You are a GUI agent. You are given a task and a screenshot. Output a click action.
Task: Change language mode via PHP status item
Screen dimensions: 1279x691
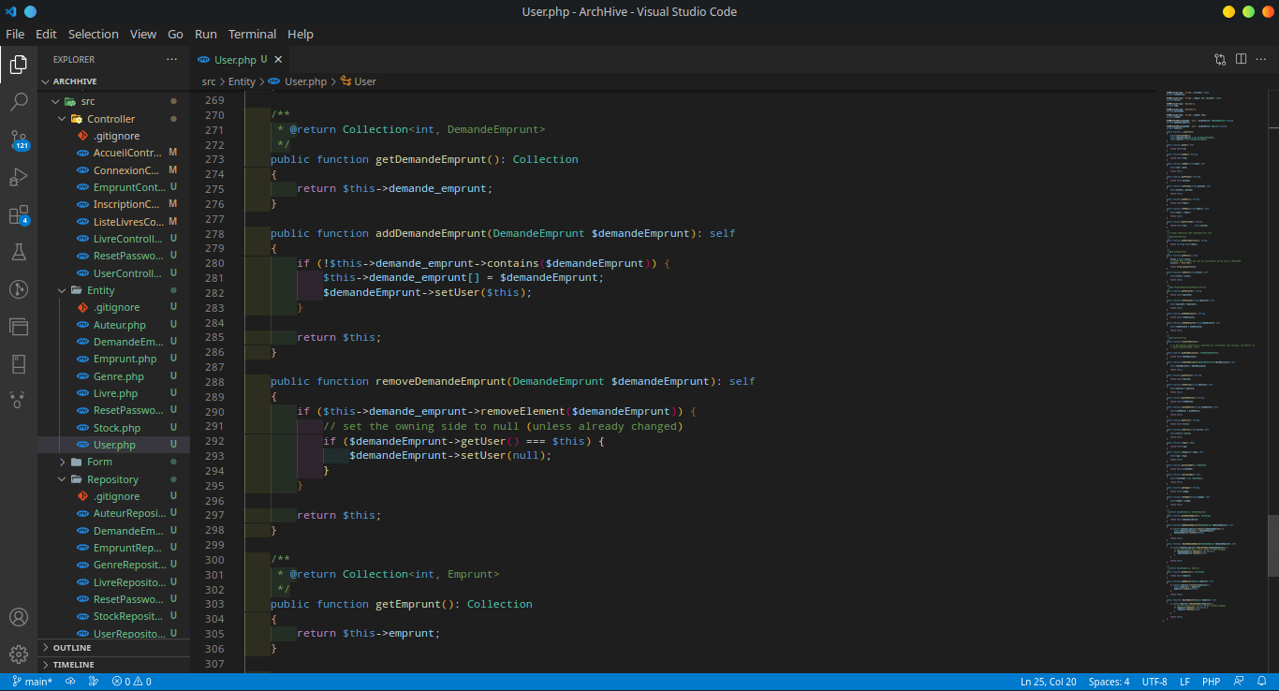pyautogui.click(x=1211, y=682)
